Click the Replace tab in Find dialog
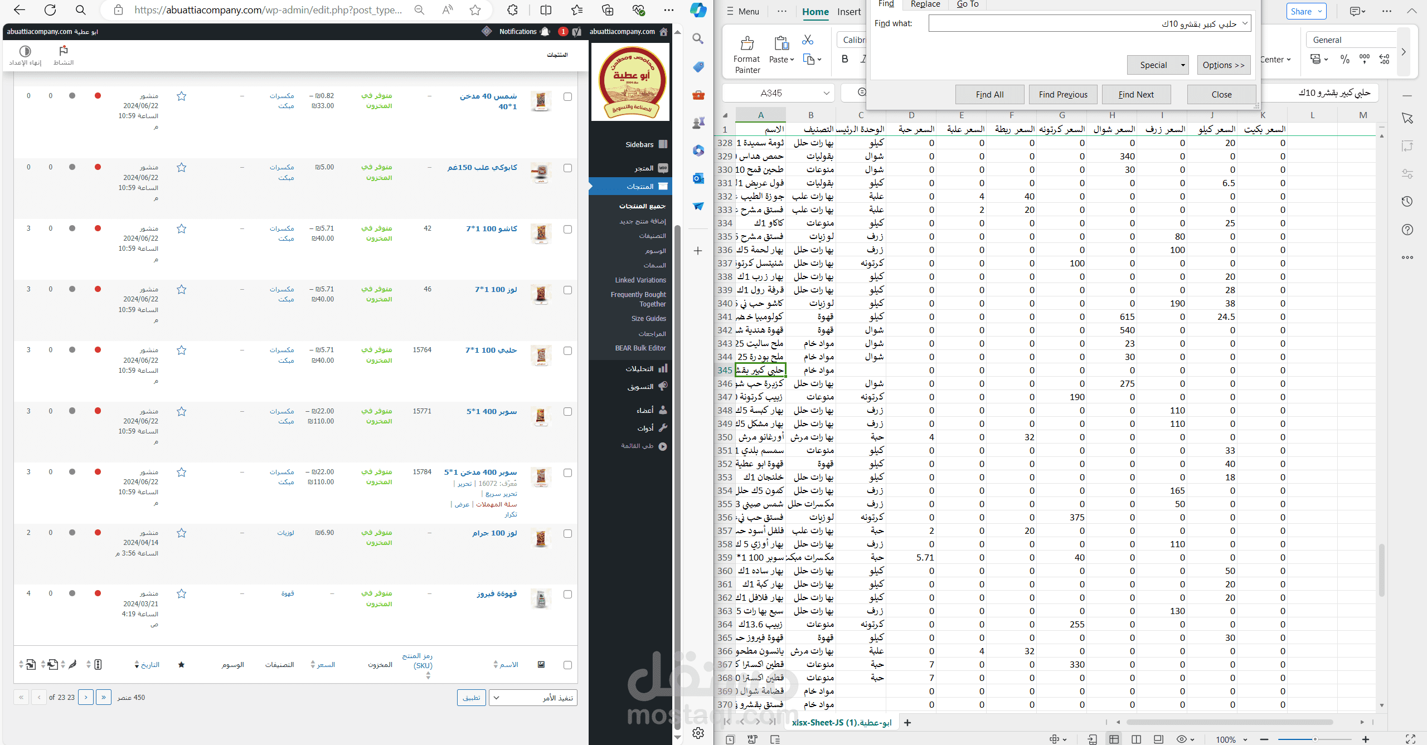Viewport: 1427px width, 745px height. [x=922, y=4]
